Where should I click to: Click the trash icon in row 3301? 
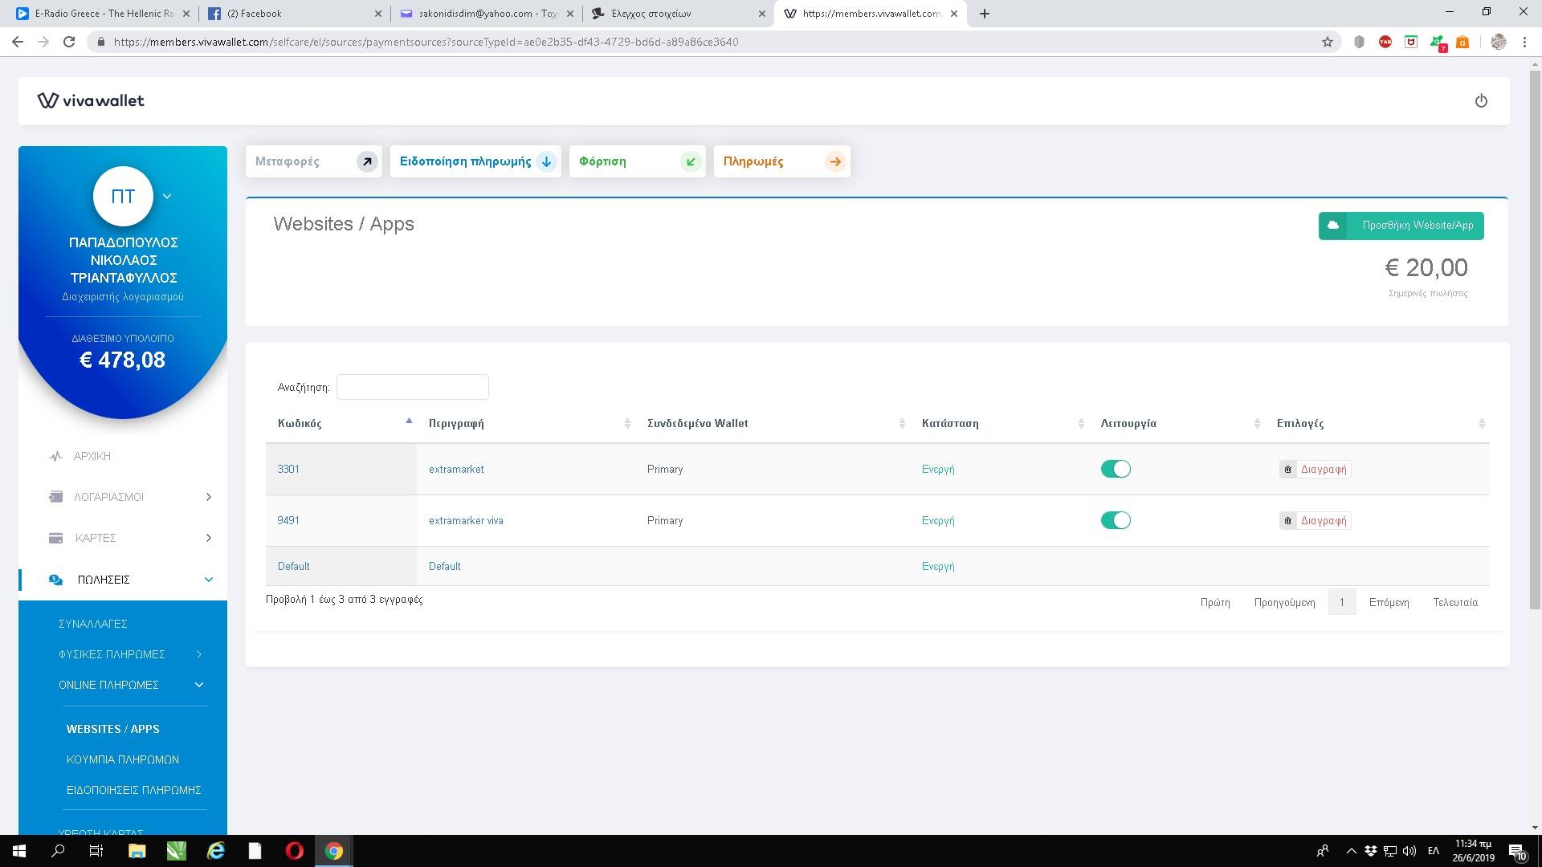pyautogui.click(x=1287, y=470)
